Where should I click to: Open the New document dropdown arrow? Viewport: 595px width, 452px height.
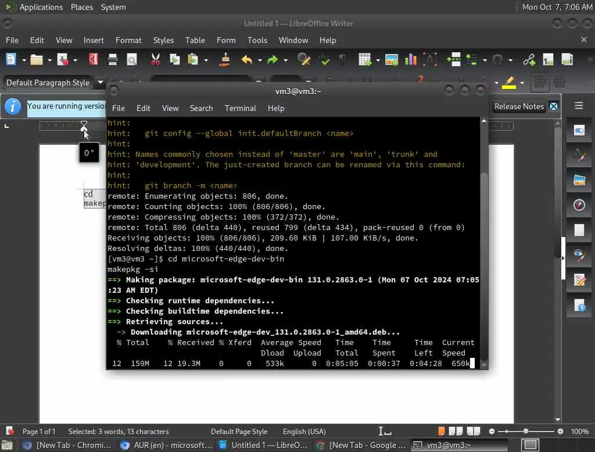(x=23, y=60)
